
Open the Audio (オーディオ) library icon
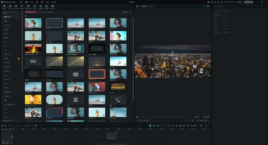tap(16, 6)
